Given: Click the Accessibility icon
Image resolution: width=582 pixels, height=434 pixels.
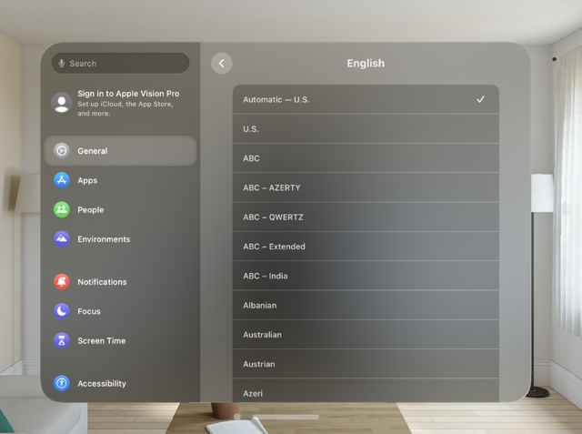Looking at the screenshot, I should (61, 384).
